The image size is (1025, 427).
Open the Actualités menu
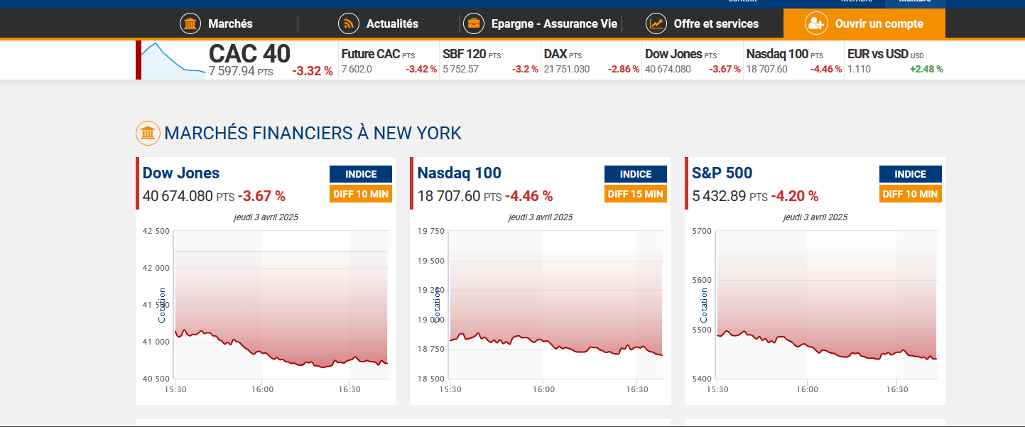[x=392, y=23]
